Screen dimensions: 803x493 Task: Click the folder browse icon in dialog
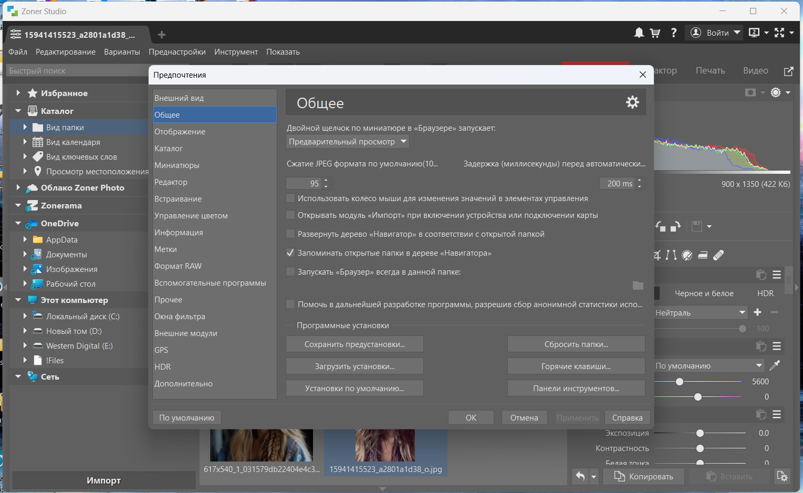[x=638, y=285]
